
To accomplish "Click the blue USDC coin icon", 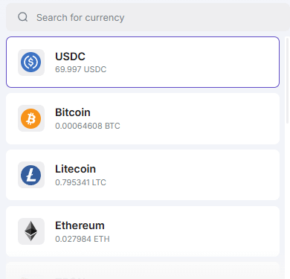I will [x=31, y=62].
